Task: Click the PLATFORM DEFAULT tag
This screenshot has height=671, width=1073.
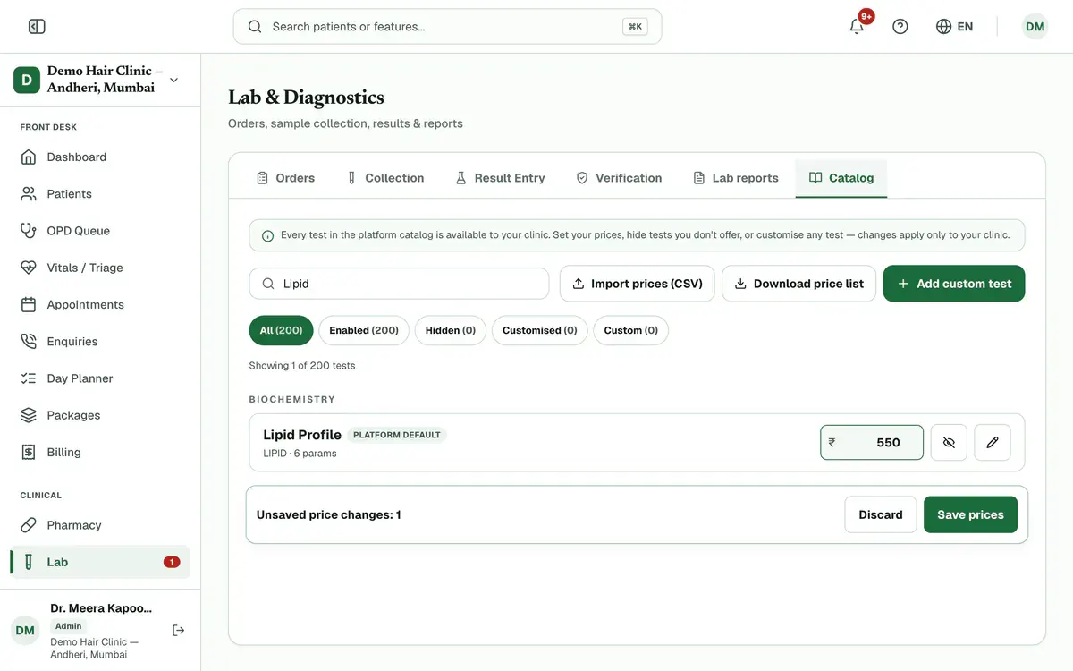Action: click(397, 435)
